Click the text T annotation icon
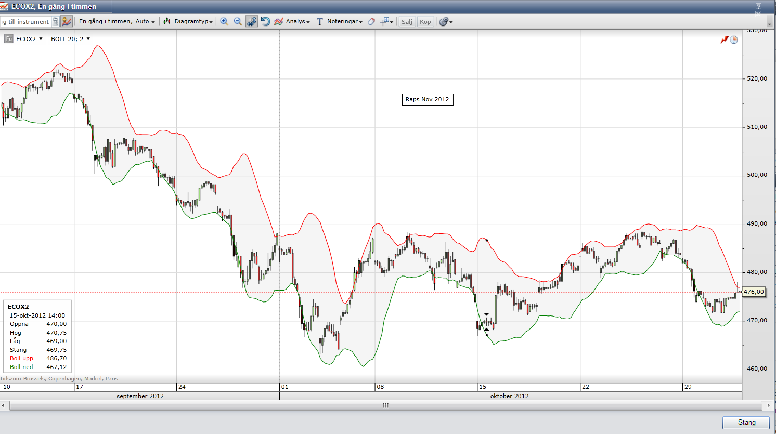The height and width of the screenshot is (434, 776). coord(320,21)
